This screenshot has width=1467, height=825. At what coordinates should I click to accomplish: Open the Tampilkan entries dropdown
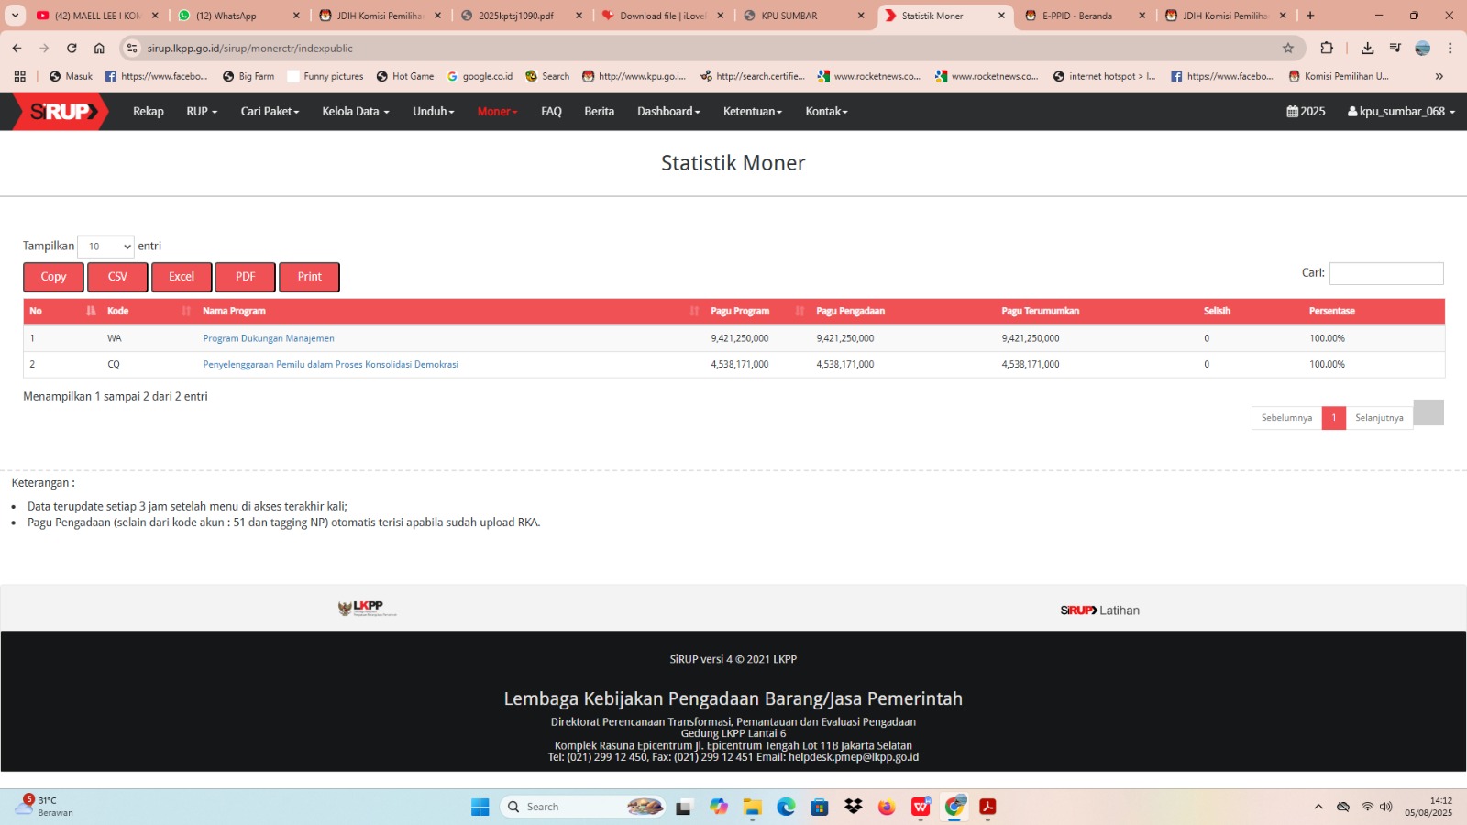[x=105, y=247]
